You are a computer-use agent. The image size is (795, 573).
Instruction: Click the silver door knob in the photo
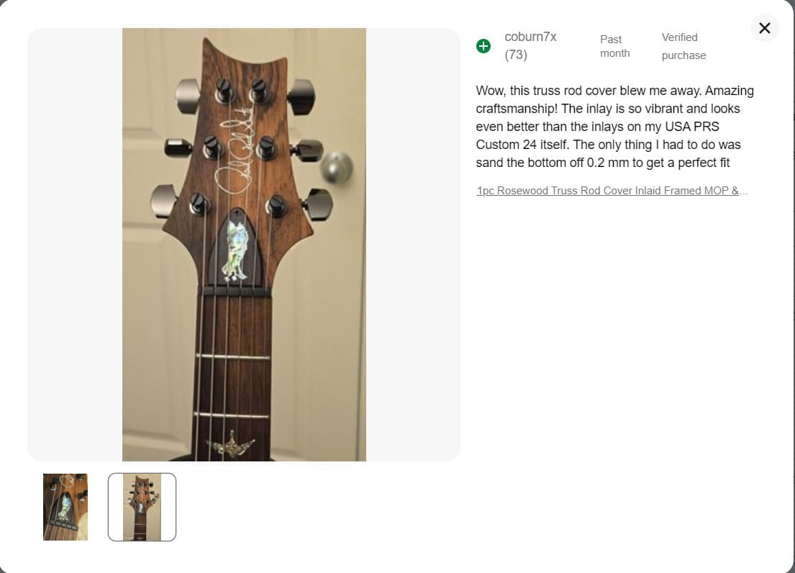click(337, 168)
